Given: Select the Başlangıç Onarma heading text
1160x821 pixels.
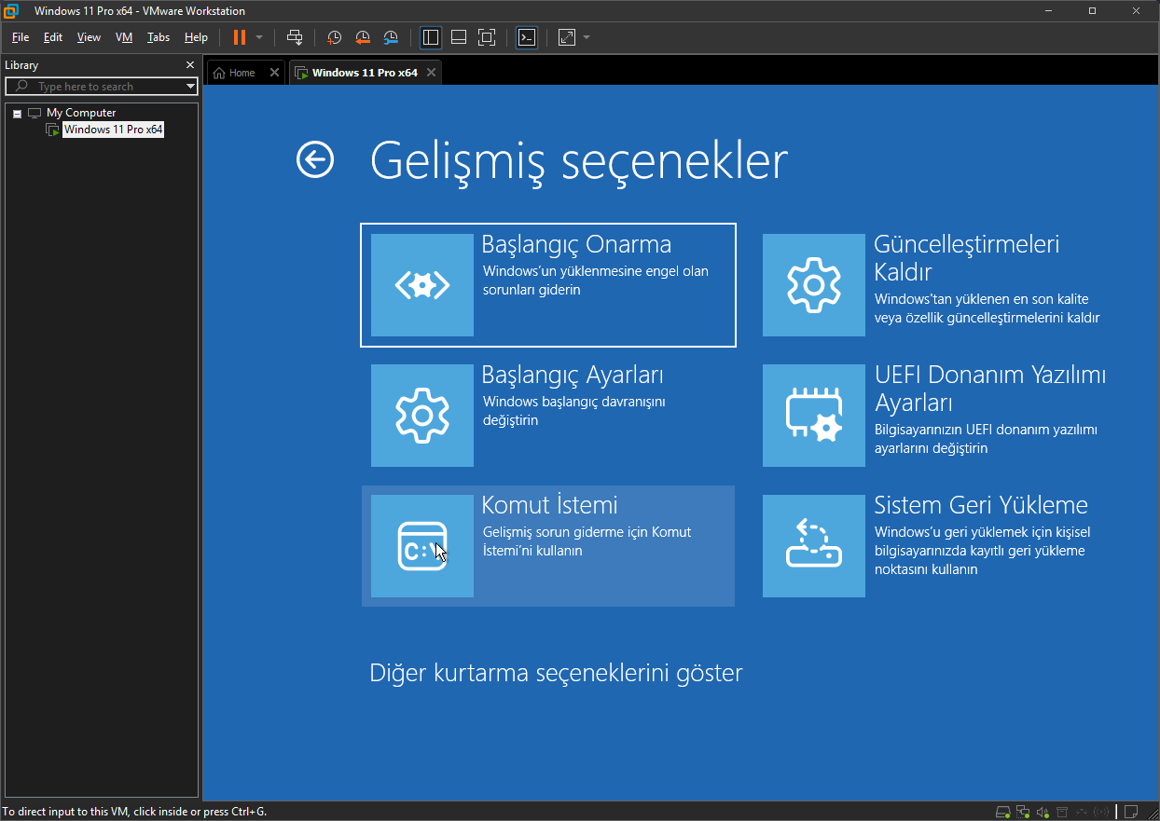Looking at the screenshot, I should tap(575, 245).
